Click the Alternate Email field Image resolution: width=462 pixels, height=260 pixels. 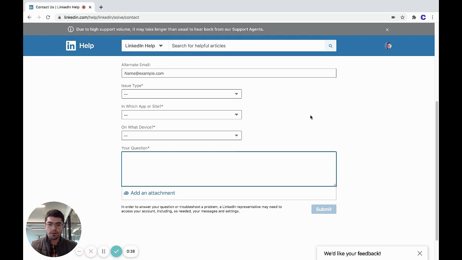click(x=229, y=73)
